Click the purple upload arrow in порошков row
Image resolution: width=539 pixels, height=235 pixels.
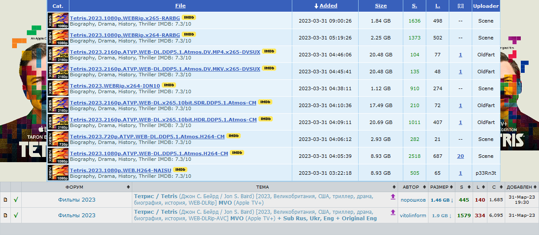(393, 197)
